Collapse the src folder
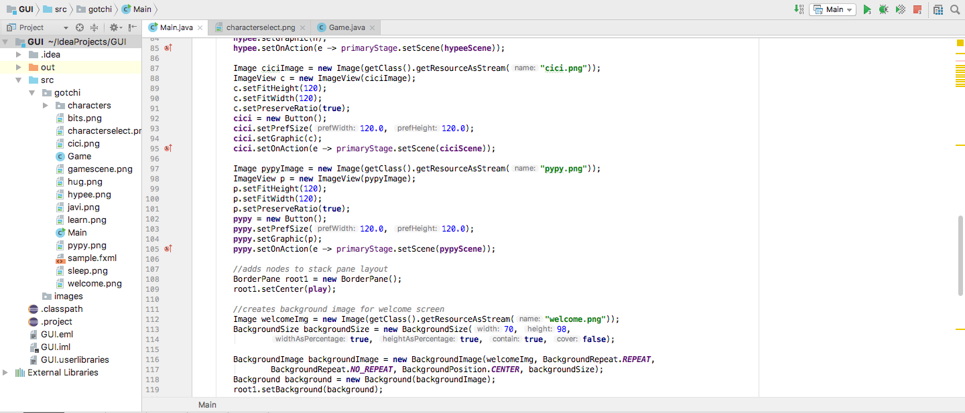This screenshot has width=965, height=413. click(19, 80)
